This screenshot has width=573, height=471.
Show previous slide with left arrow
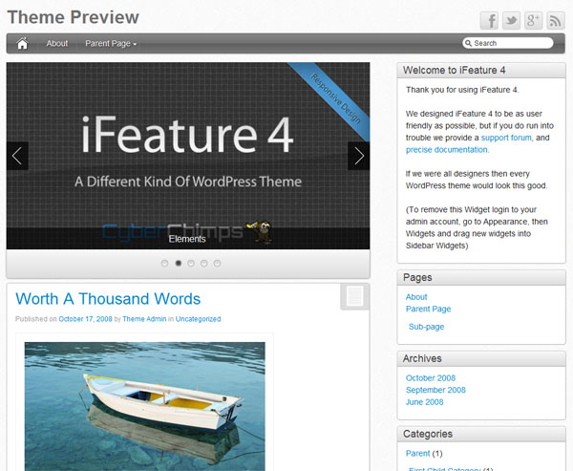(x=17, y=156)
